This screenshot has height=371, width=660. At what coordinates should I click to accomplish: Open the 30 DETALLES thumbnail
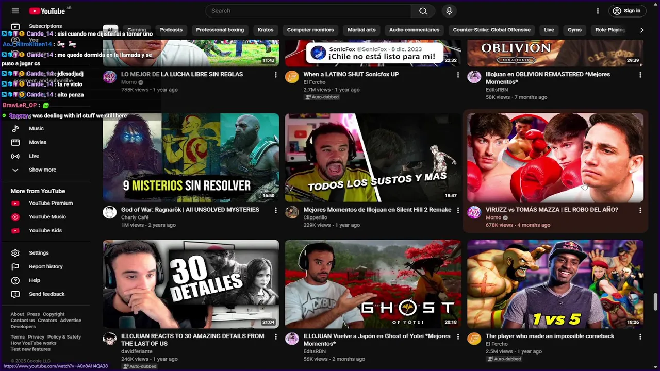(x=191, y=284)
